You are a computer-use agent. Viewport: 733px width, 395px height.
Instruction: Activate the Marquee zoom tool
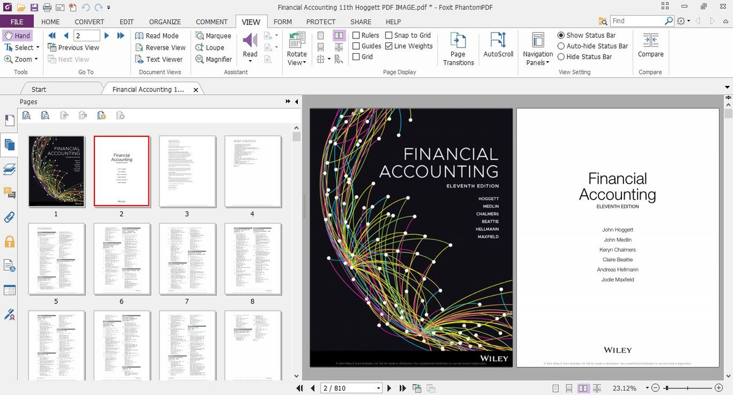click(x=213, y=35)
